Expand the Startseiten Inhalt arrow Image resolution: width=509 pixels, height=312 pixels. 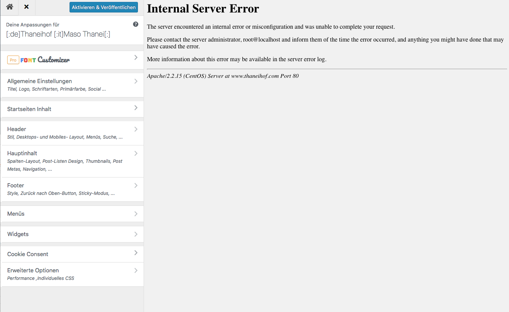(136, 108)
